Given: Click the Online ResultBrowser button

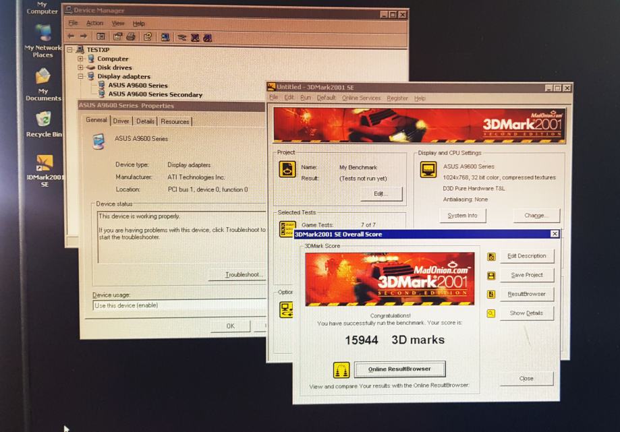Looking at the screenshot, I should click(x=399, y=369).
